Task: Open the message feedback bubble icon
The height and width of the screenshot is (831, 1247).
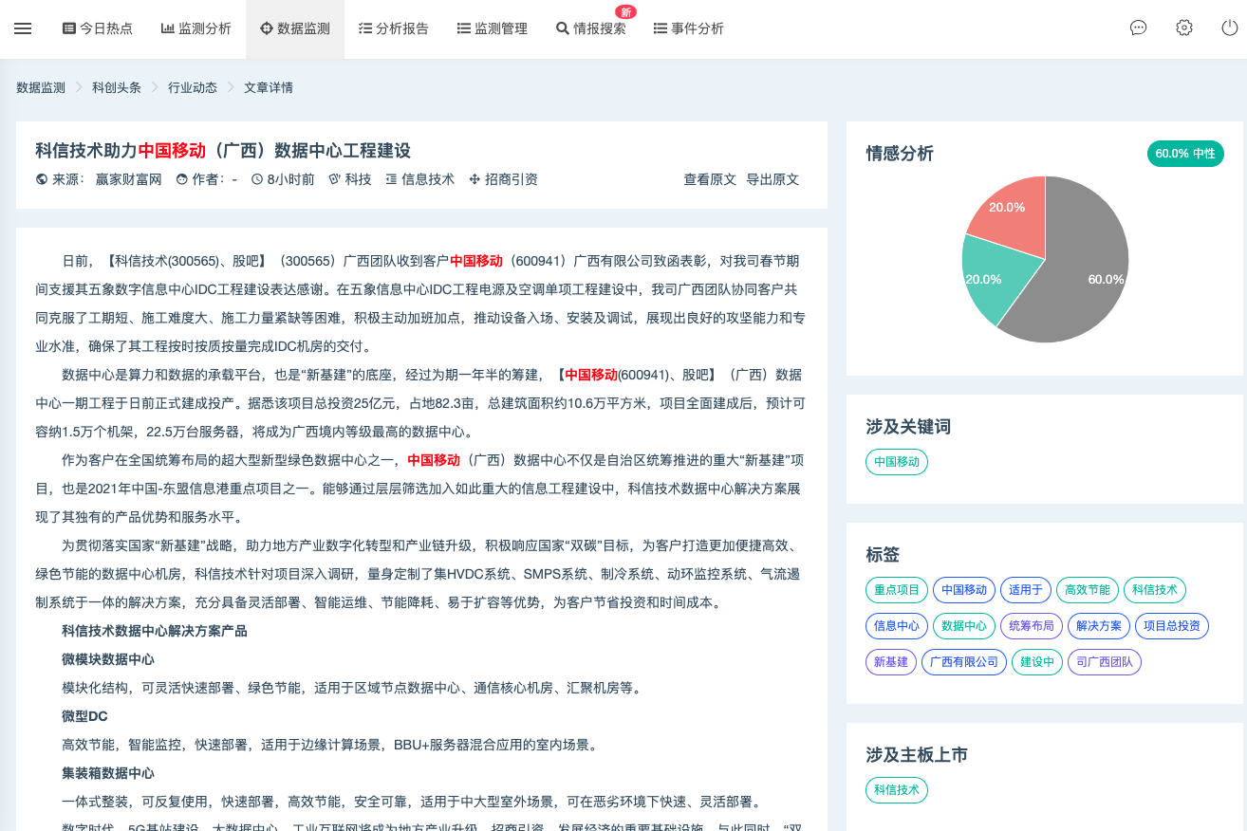Action: tap(1138, 28)
